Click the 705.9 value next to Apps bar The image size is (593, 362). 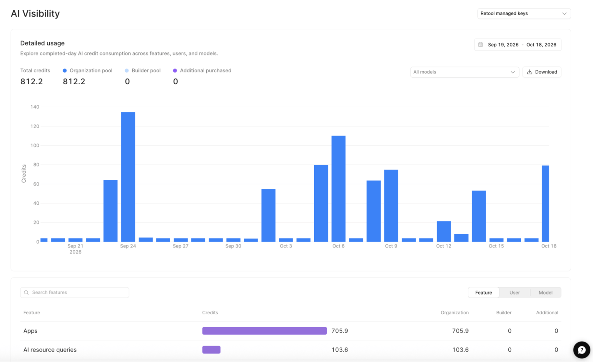(340, 331)
